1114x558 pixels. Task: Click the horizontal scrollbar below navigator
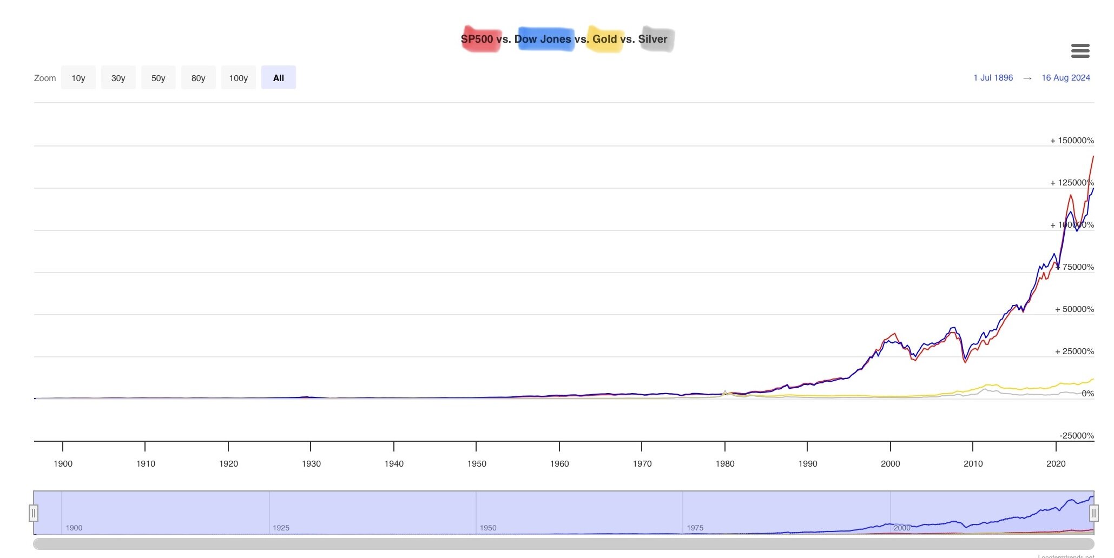(x=563, y=543)
